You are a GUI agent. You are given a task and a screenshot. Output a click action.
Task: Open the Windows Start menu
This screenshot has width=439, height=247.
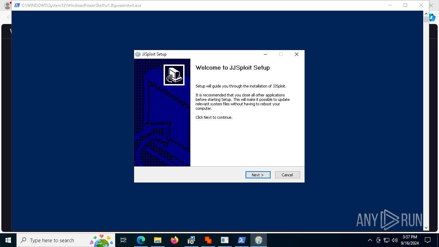click(8, 240)
